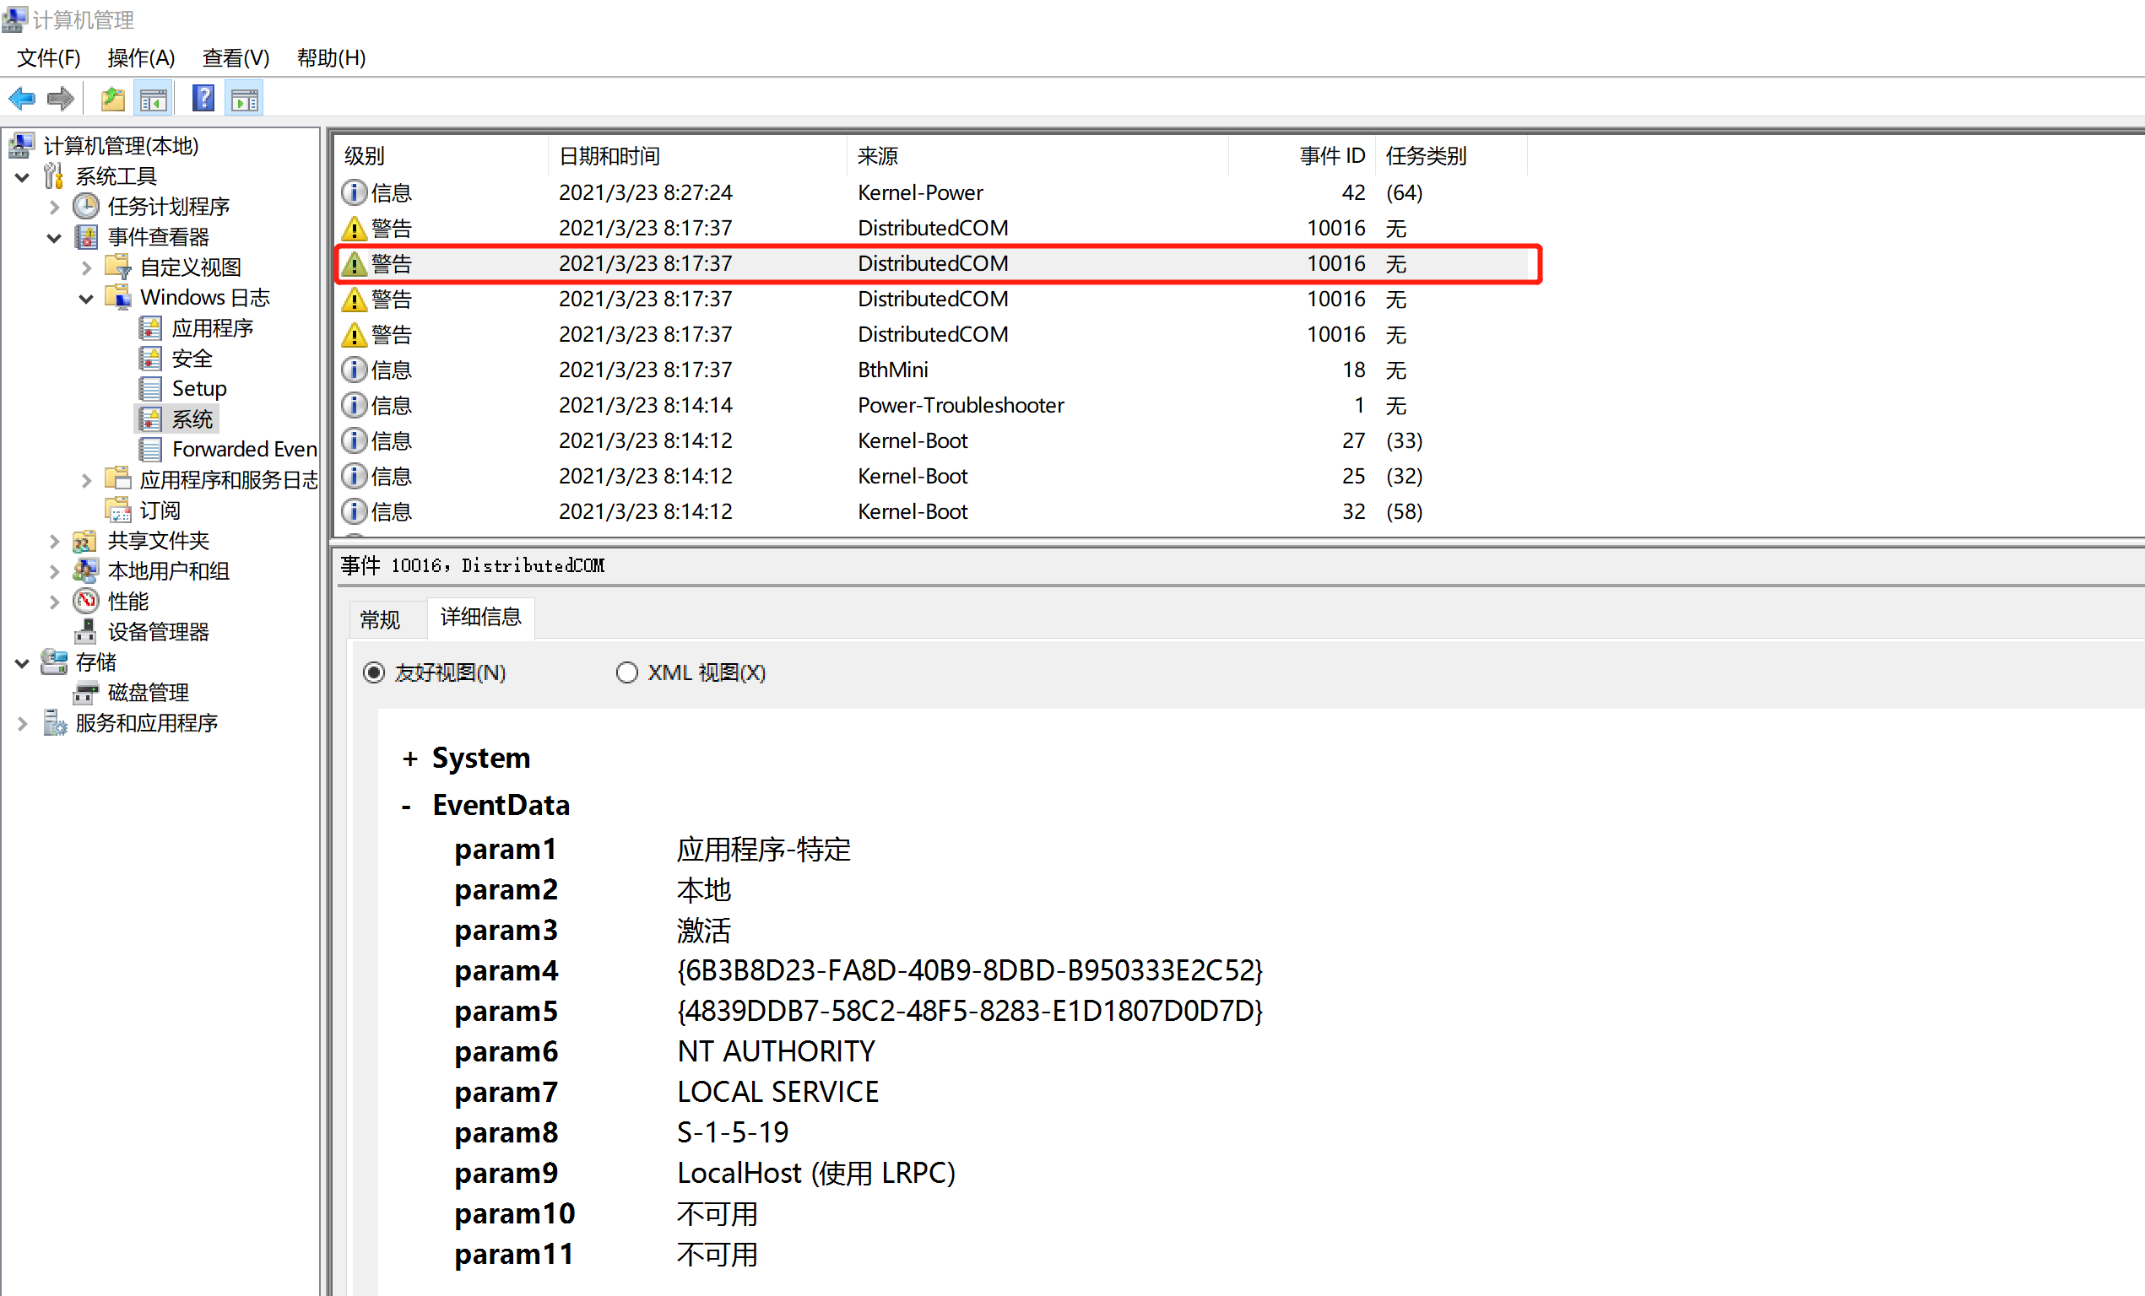Click the blue Help question mark icon

[x=203, y=99]
